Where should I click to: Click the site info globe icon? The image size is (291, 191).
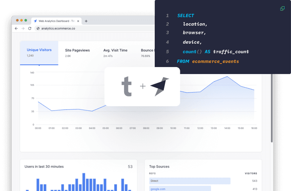38,28
